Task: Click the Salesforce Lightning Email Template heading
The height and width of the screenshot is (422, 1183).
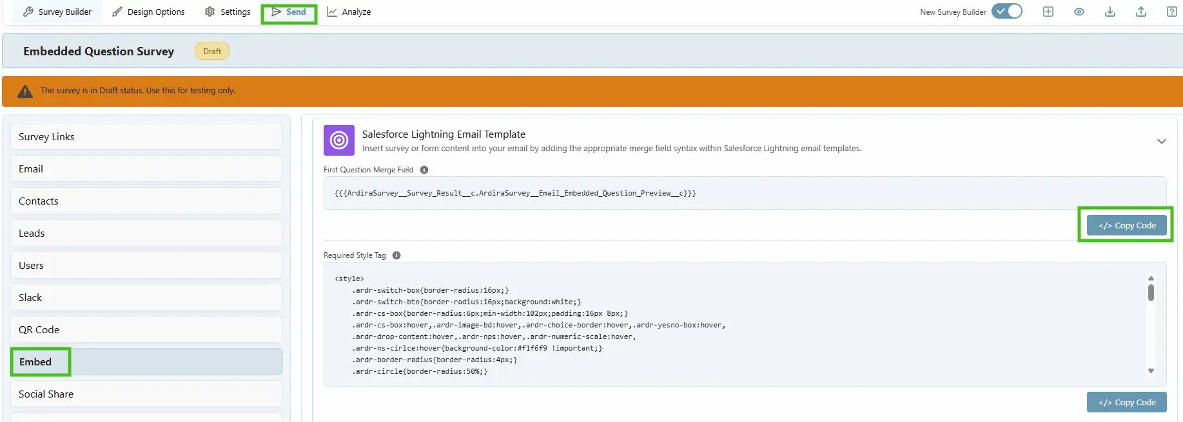Action: pyautogui.click(x=444, y=134)
